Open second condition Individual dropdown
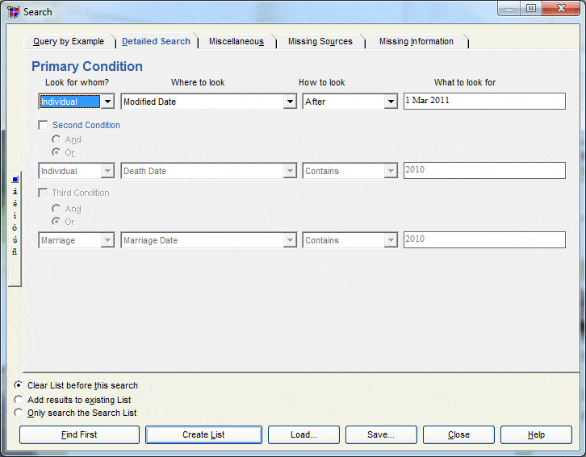The width and height of the screenshot is (586, 457). tap(107, 171)
